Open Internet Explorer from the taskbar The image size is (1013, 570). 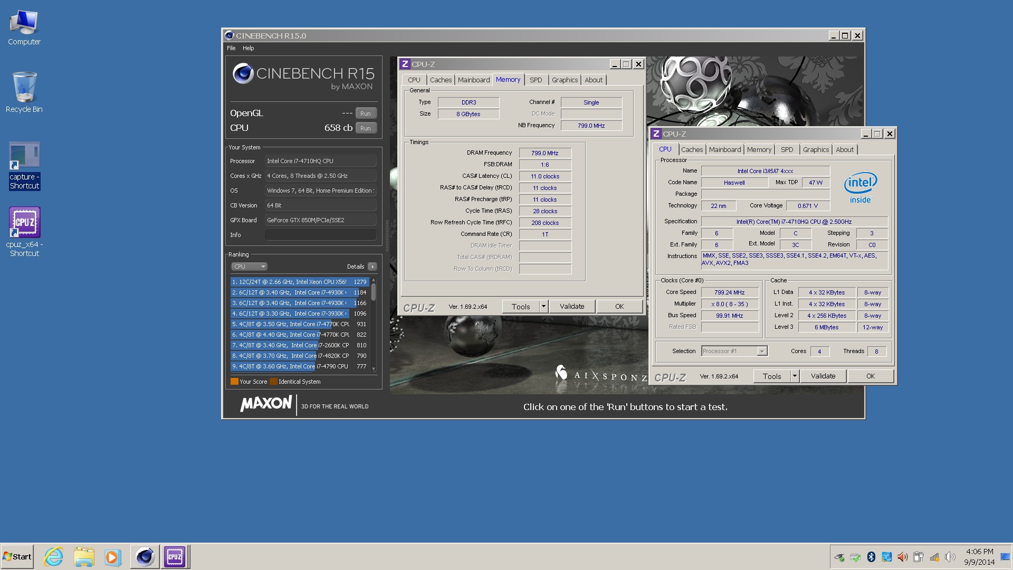coord(53,557)
